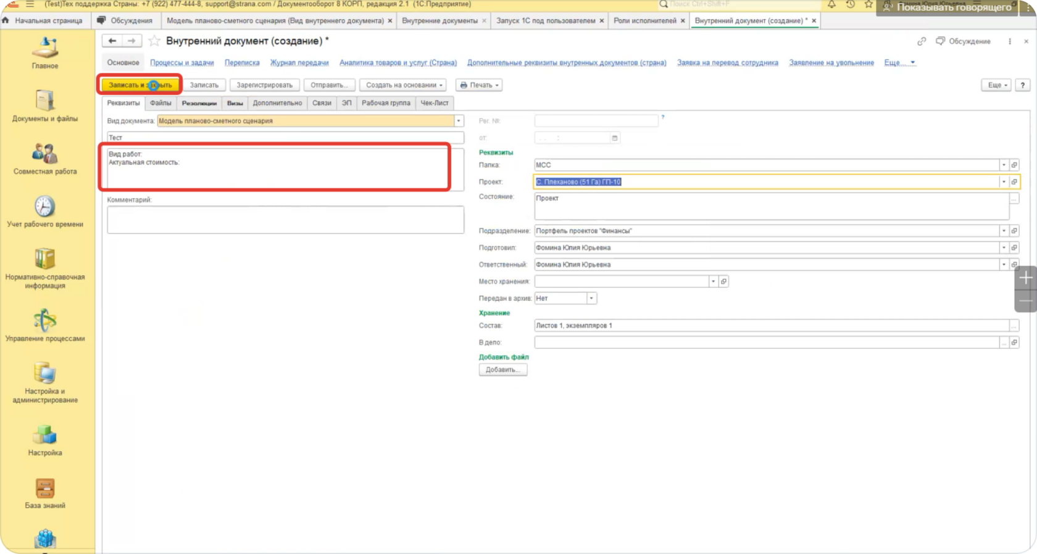Switch to the Связи tab
This screenshot has width=1037, height=554.
click(x=322, y=103)
